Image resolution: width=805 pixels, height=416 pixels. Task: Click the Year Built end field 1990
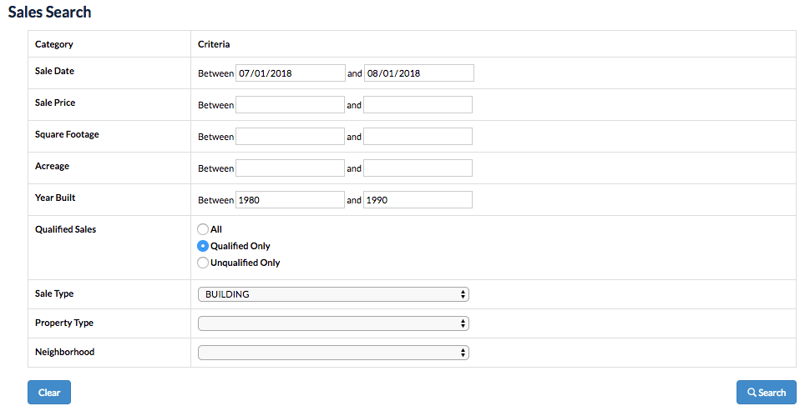pyautogui.click(x=418, y=200)
